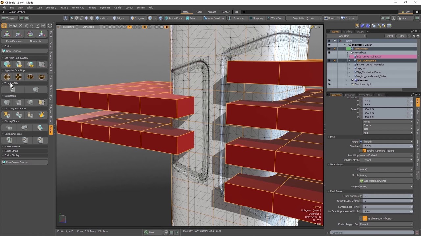Click the first Compound Trims icon
The height and width of the screenshot is (236, 421).
pyautogui.click(x=9, y=140)
